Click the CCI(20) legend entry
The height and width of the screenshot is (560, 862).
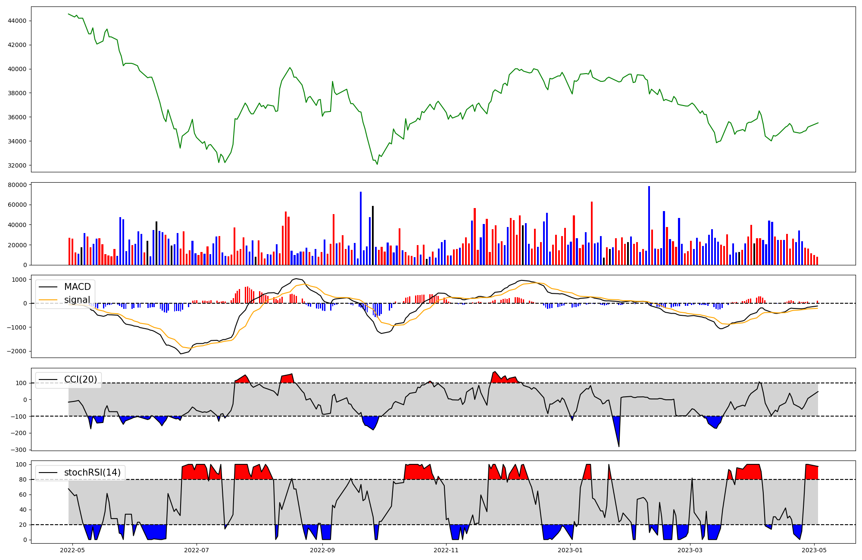pos(80,380)
